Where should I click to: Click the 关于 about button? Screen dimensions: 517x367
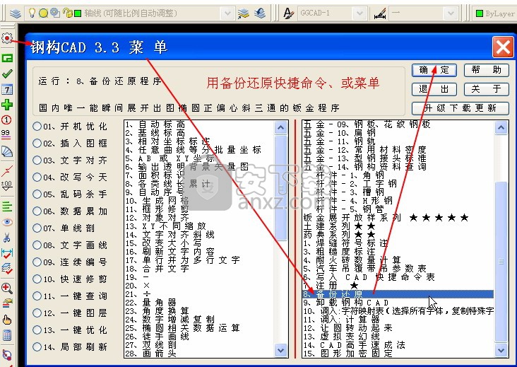(x=487, y=89)
